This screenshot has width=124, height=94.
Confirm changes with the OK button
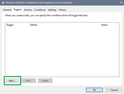pos(94,90)
